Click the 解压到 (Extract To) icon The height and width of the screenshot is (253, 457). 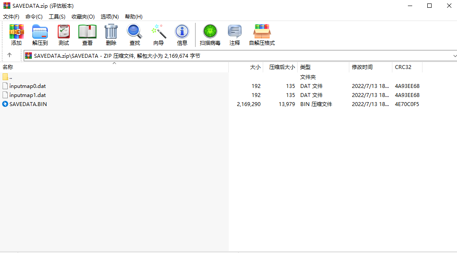[40, 35]
